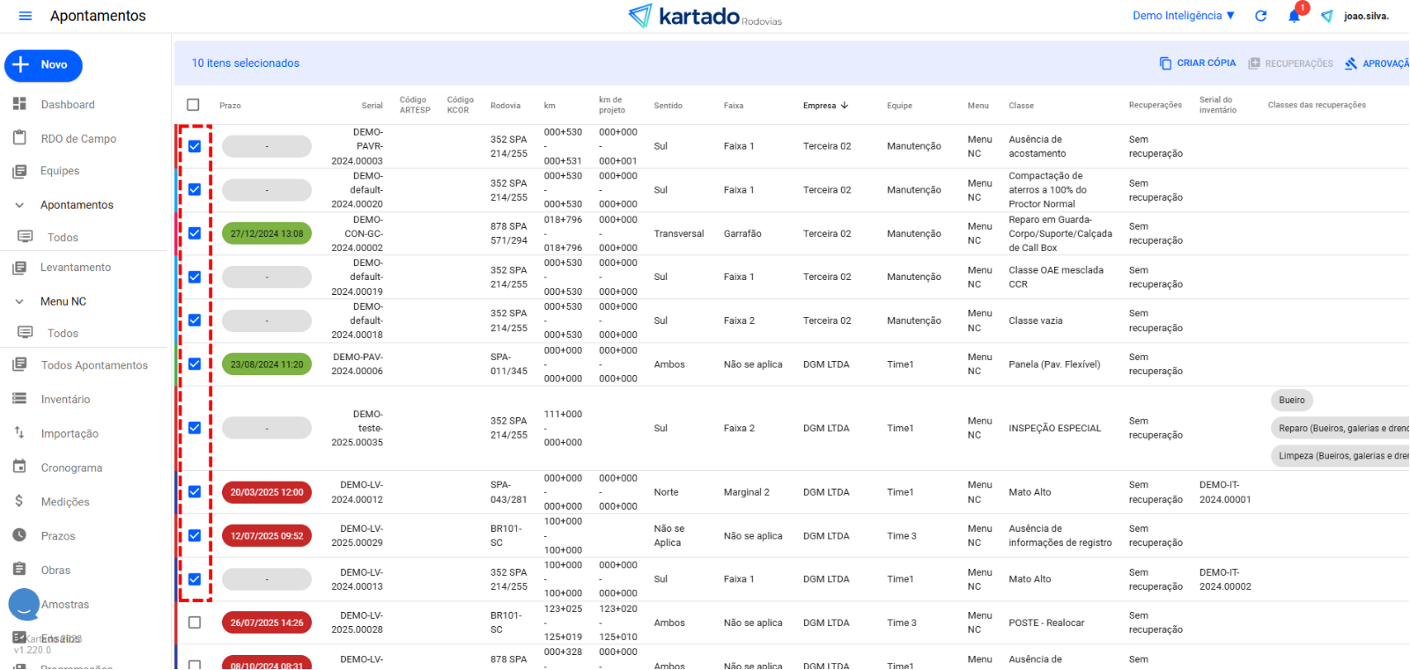Click the green 27/12/2024 13:08 deadline badge
The image size is (1410, 670).
pyautogui.click(x=267, y=234)
